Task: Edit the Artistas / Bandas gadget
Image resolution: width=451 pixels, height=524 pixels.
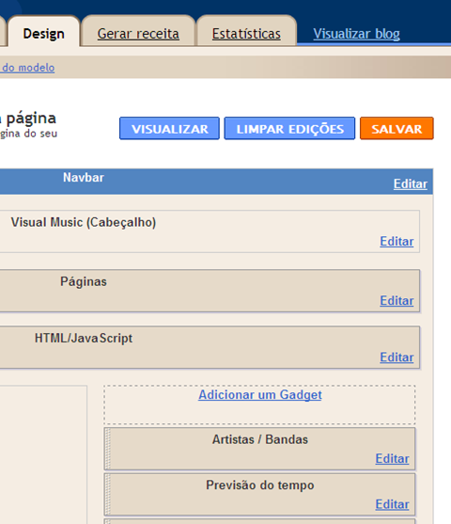Action: pyautogui.click(x=392, y=458)
